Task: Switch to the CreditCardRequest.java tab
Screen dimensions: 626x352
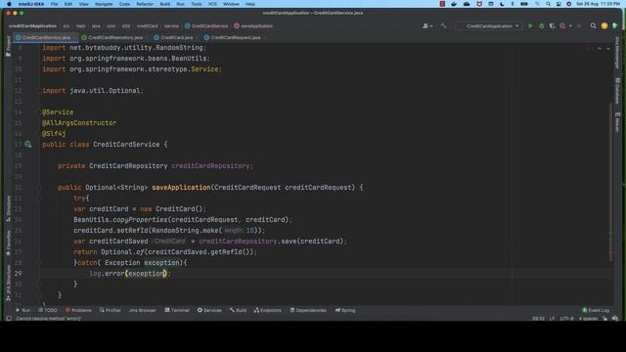Action: point(233,37)
